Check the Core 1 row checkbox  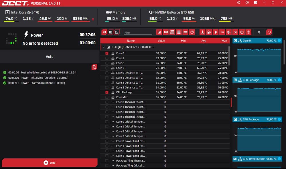coord(107,58)
